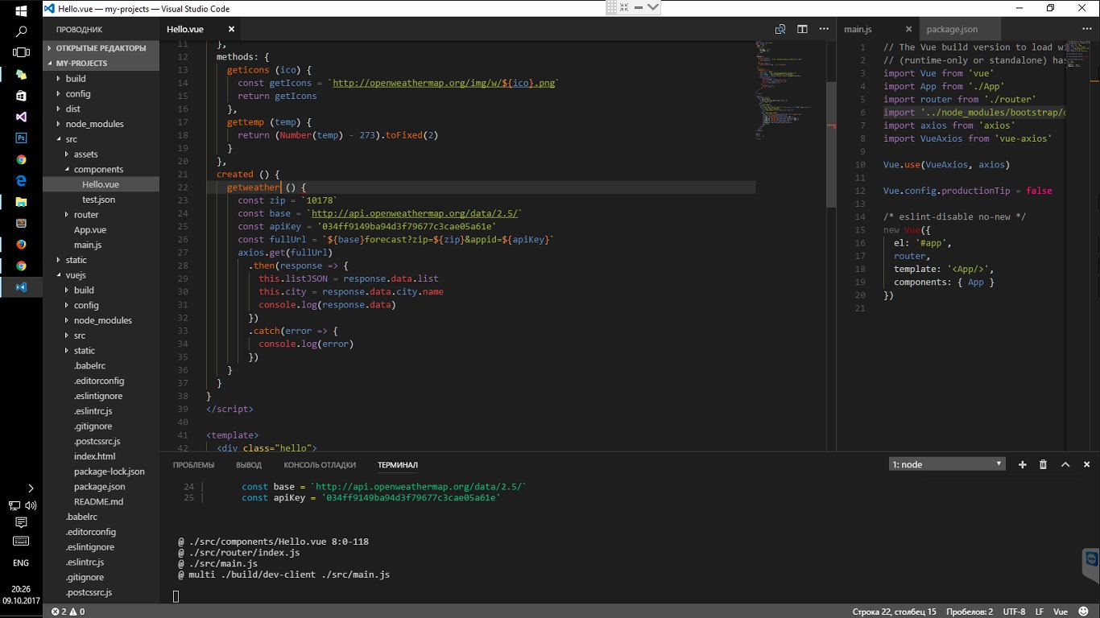1100x618 pixels.
Task: Open index.html in the explorer
Action: (94, 456)
